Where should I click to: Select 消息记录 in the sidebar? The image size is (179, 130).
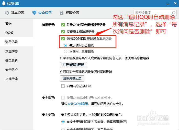(17, 42)
